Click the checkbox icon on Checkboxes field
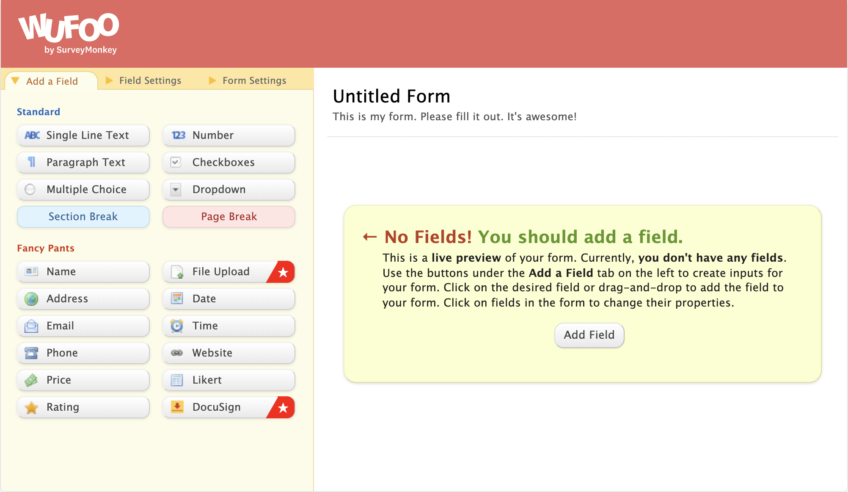848x492 pixels. [x=176, y=162]
